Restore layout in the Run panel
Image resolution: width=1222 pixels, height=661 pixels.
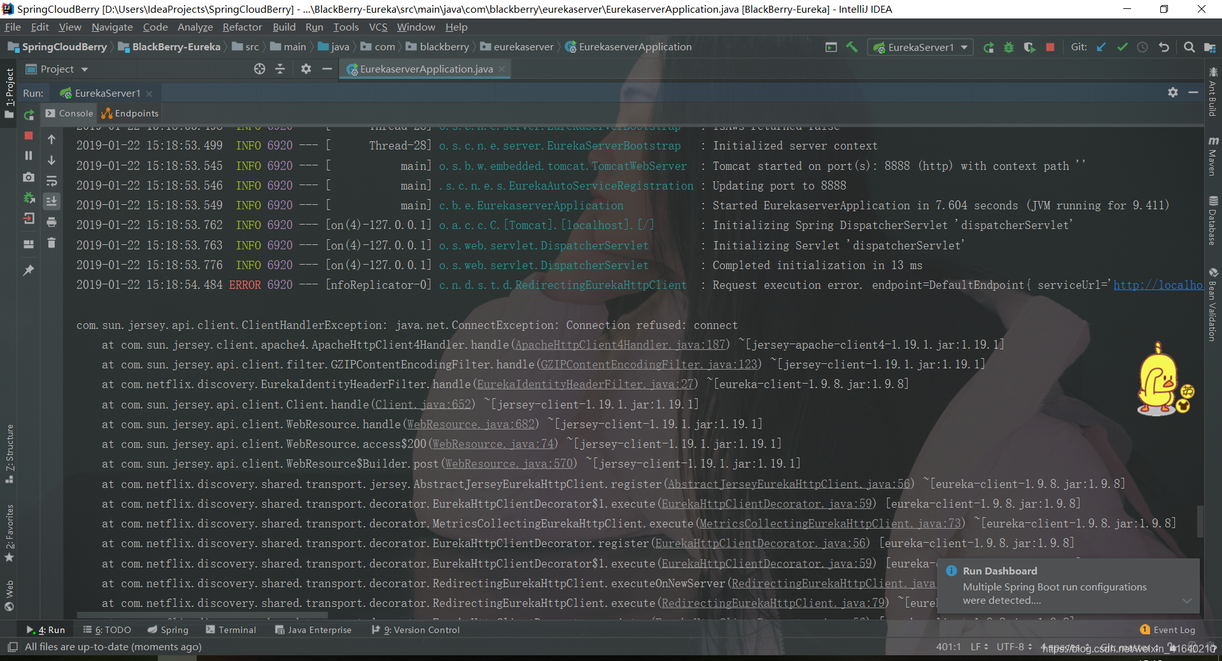29,244
